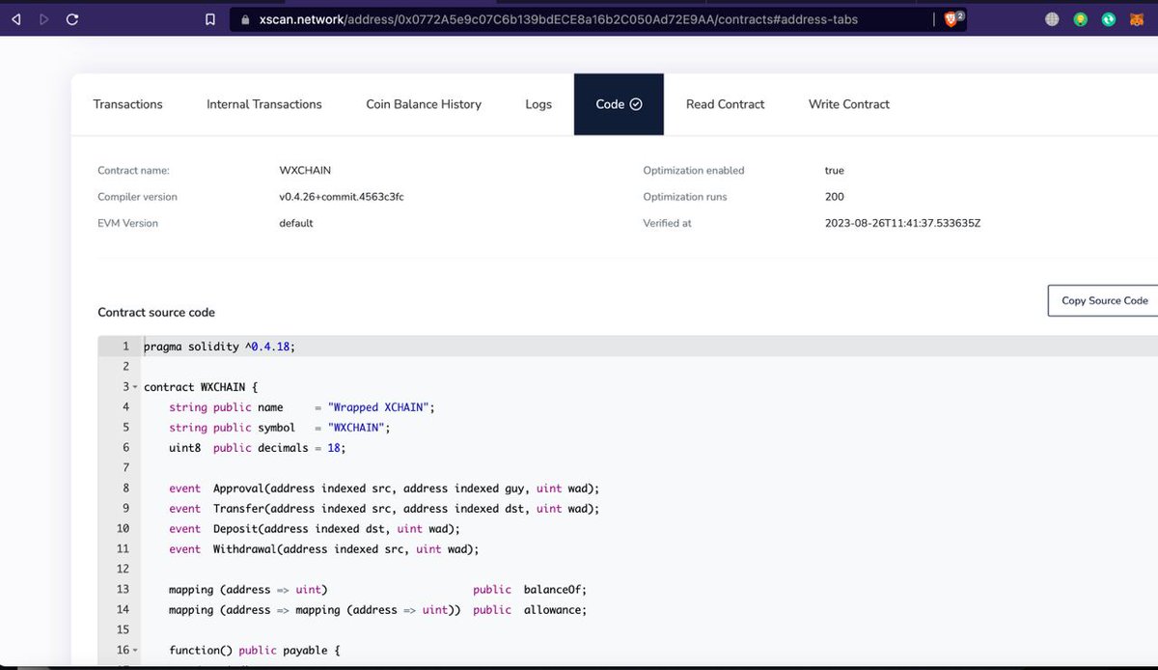This screenshot has width=1158, height=670.
Task: Reload the page with the refresh icon
Action: [72, 19]
